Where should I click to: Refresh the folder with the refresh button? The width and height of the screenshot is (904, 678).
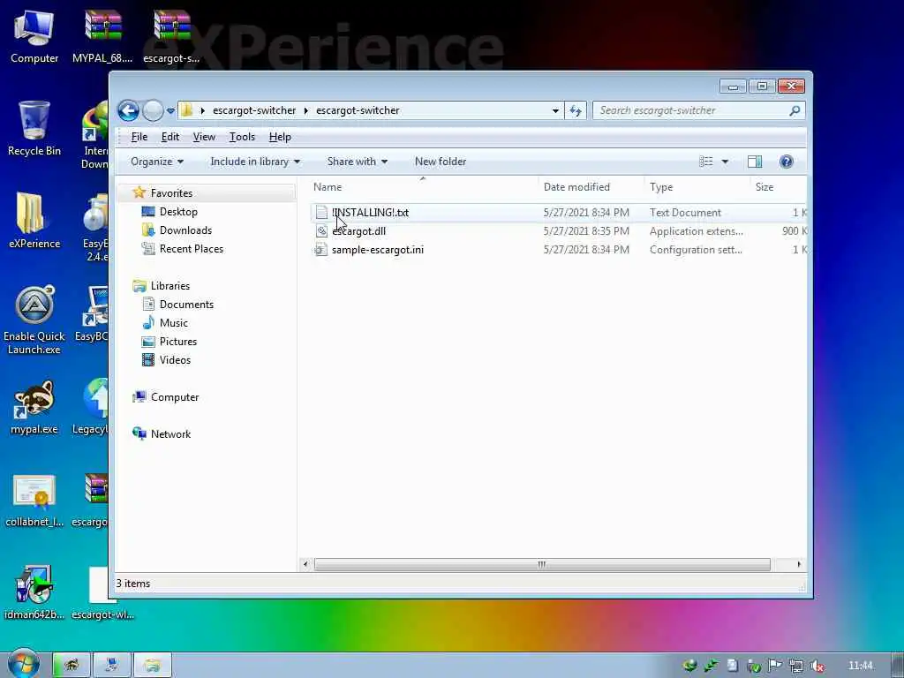(x=576, y=110)
